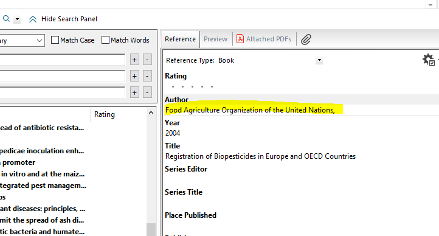Click the Hide Search Panel chevron icon
439x236 pixels.
coord(33,19)
